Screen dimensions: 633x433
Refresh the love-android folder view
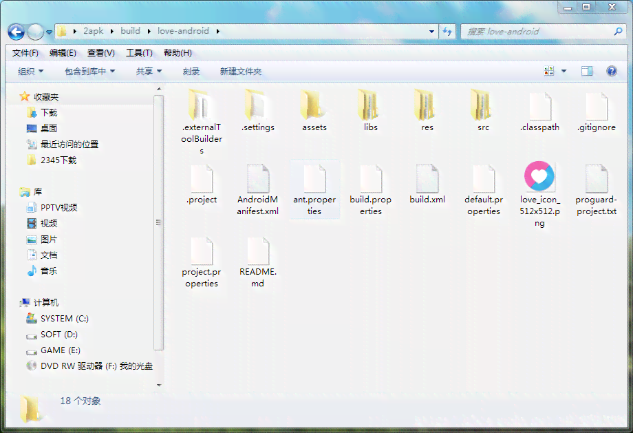click(x=447, y=31)
